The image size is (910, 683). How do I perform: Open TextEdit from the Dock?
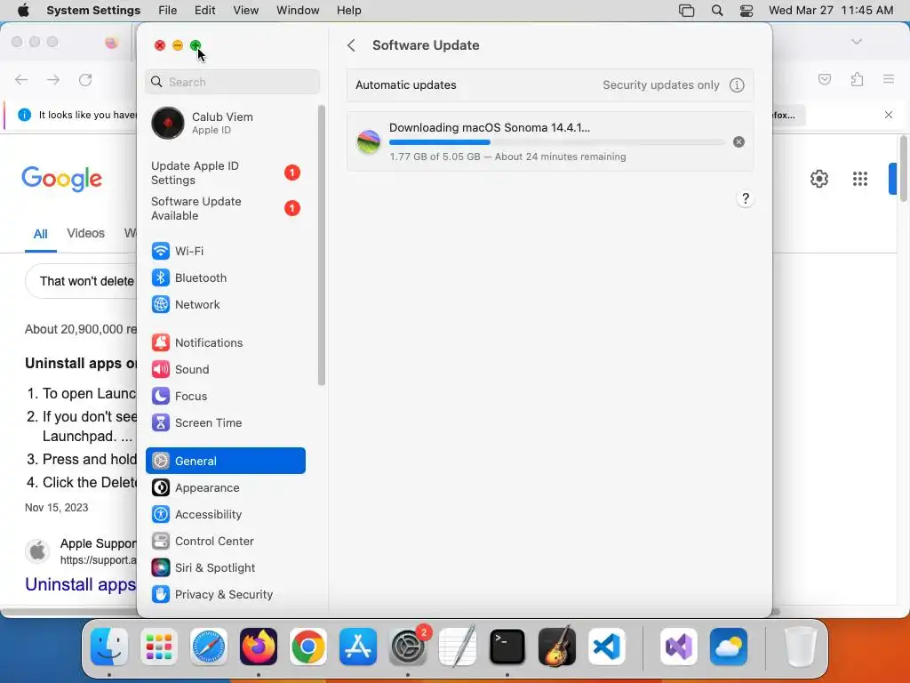pos(458,647)
